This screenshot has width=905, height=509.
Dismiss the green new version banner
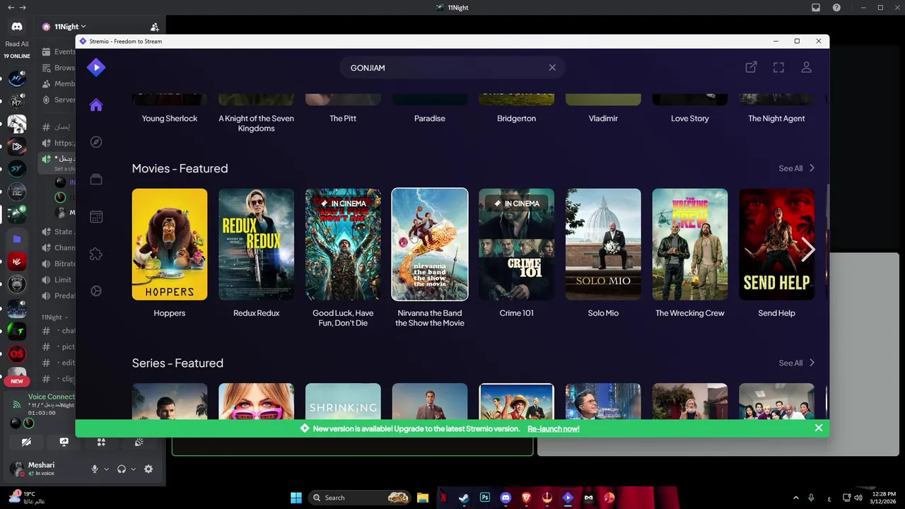pos(818,428)
